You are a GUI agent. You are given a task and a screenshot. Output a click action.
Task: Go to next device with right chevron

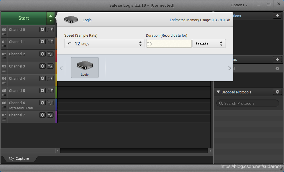(230, 68)
